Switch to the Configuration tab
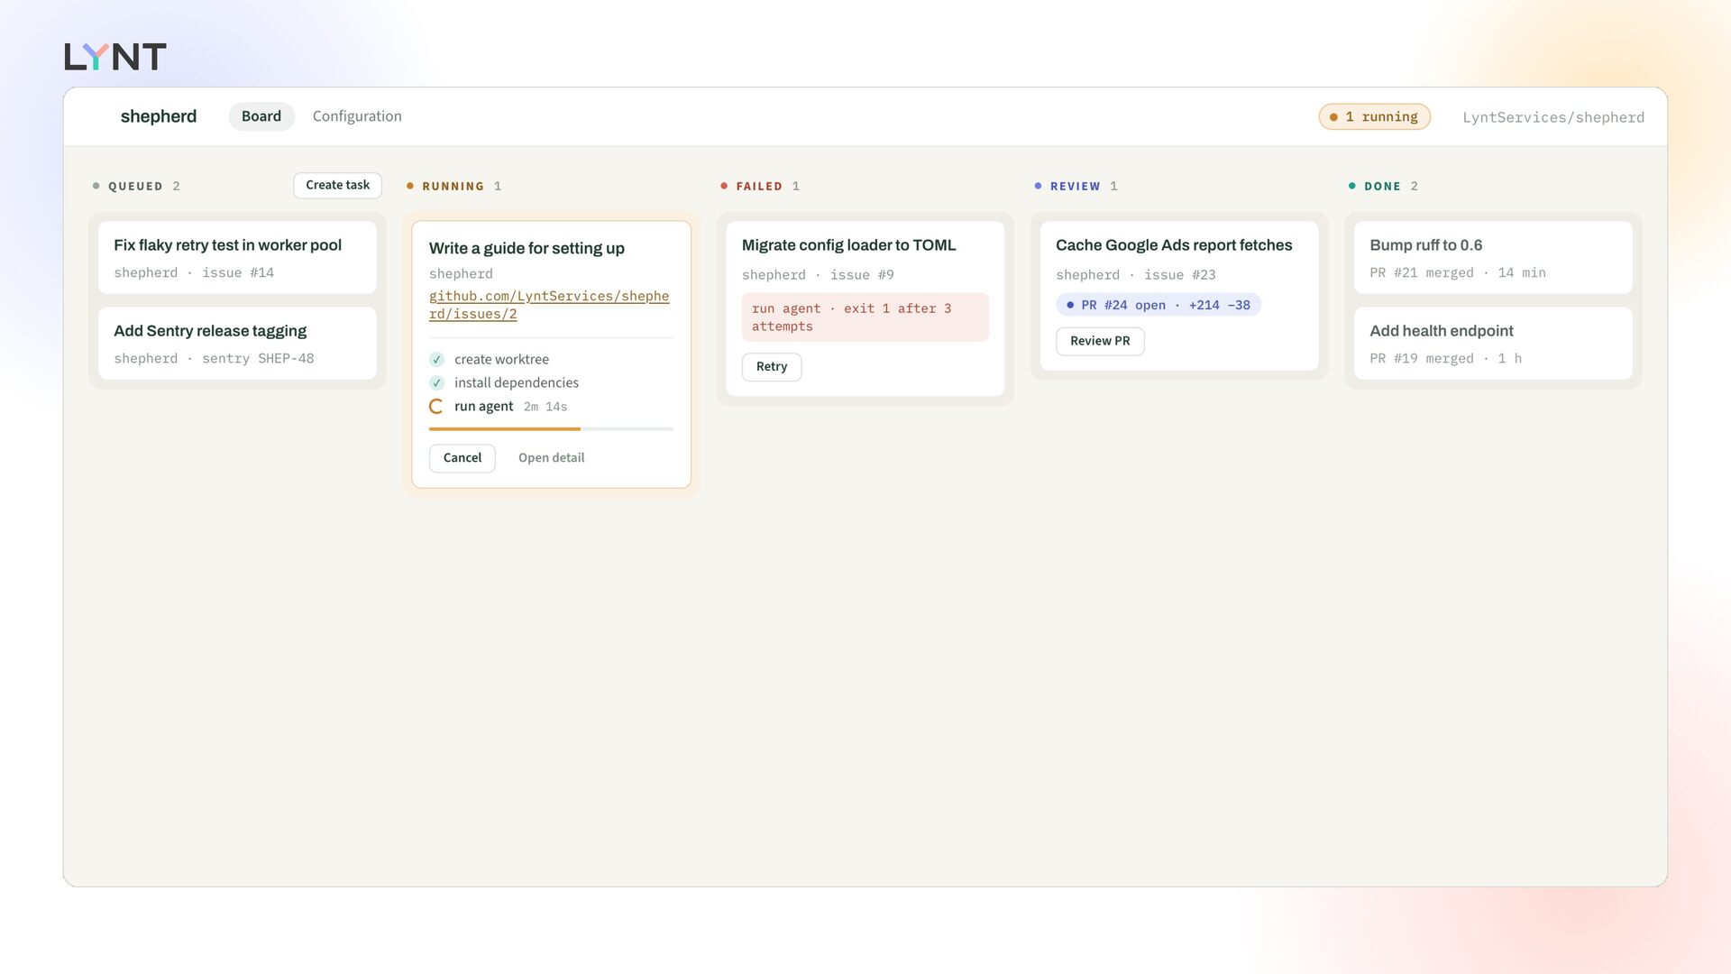Screen dimensions: 1731x974 (357, 116)
